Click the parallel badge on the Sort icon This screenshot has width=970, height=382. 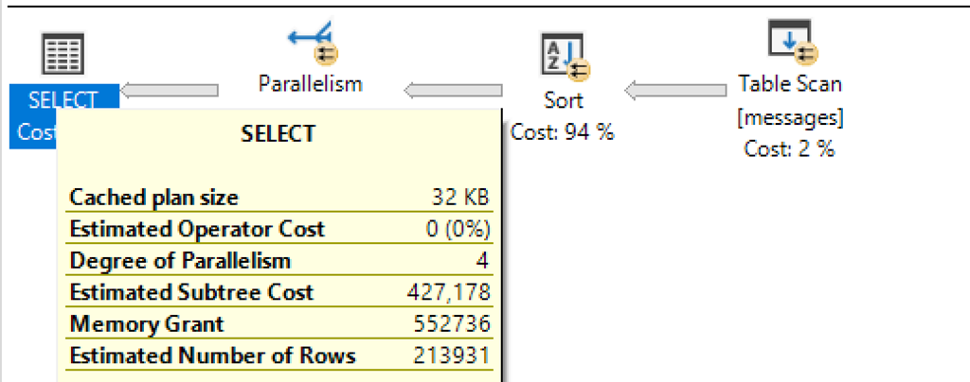point(581,70)
